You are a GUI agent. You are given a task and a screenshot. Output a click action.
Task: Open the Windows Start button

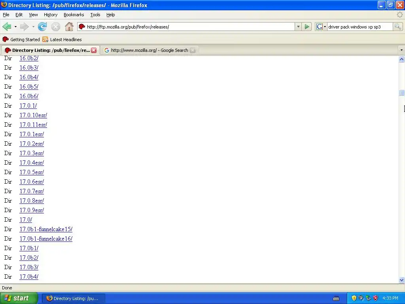[19, 298]
